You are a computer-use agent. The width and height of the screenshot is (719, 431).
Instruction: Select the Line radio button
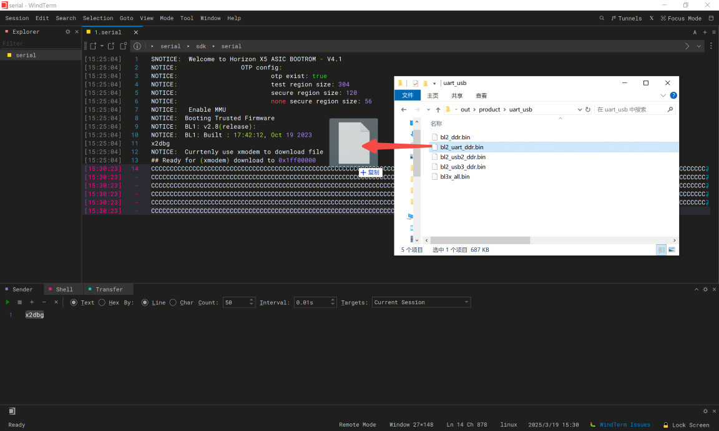[x=145, y=302]
